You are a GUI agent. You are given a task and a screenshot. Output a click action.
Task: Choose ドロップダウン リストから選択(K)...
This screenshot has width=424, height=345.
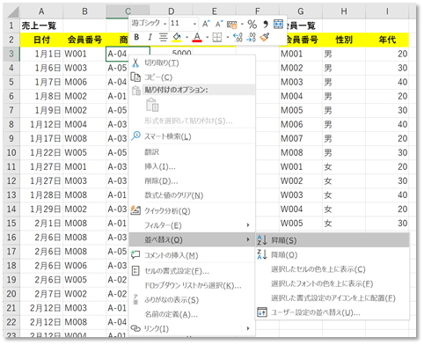[192, 285]
